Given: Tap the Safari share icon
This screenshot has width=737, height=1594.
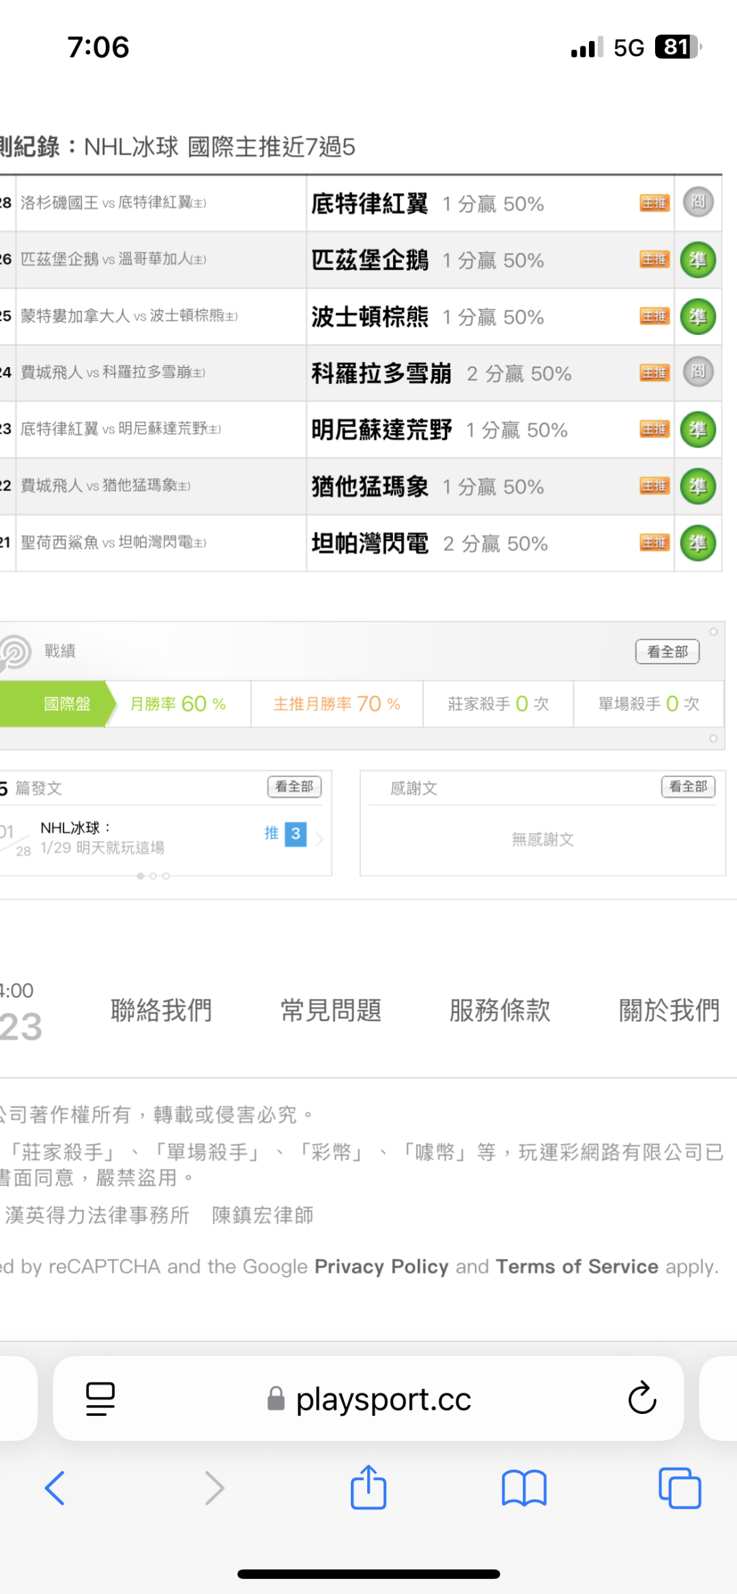Looking at the screenshot, I should pos(369,1488).
